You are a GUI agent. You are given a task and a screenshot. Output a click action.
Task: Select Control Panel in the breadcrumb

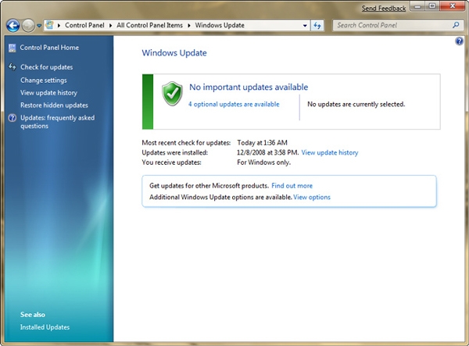[x=84, y=26]
